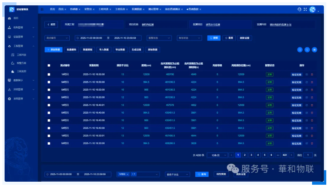Switch to the 传感器 tab

(x=74, y=9)
